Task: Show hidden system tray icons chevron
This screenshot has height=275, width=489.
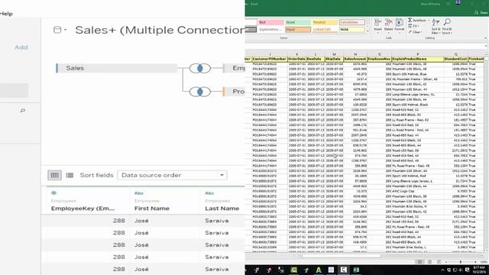Action: pyautogui.click(x=442, y=270)
